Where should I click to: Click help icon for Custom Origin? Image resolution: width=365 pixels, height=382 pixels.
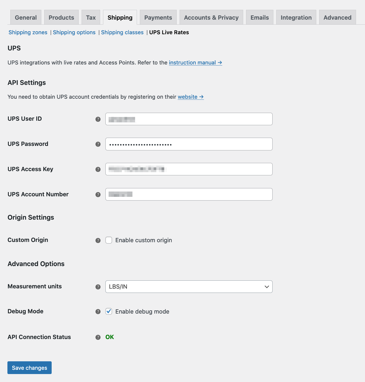(x=98, y=240)
